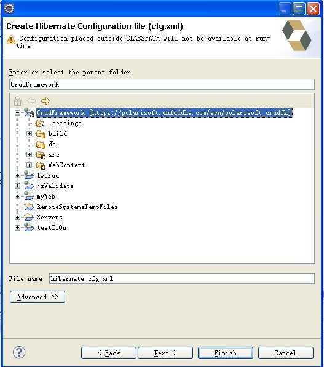
Task: Select the testI18n project
Action: pos(52,227)
